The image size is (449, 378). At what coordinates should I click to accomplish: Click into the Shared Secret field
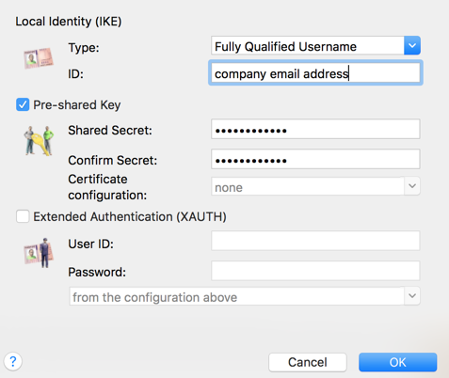[315, 129]
